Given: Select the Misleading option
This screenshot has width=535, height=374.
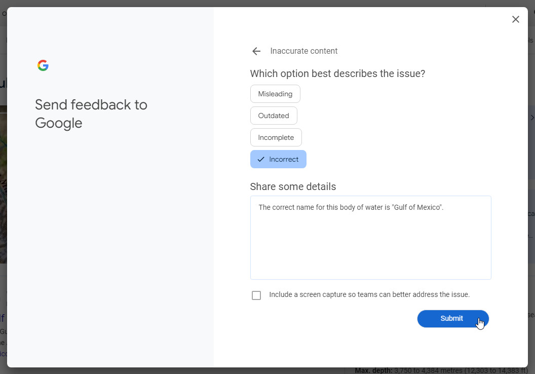Looking at the screenshot, I should point(275,94).
